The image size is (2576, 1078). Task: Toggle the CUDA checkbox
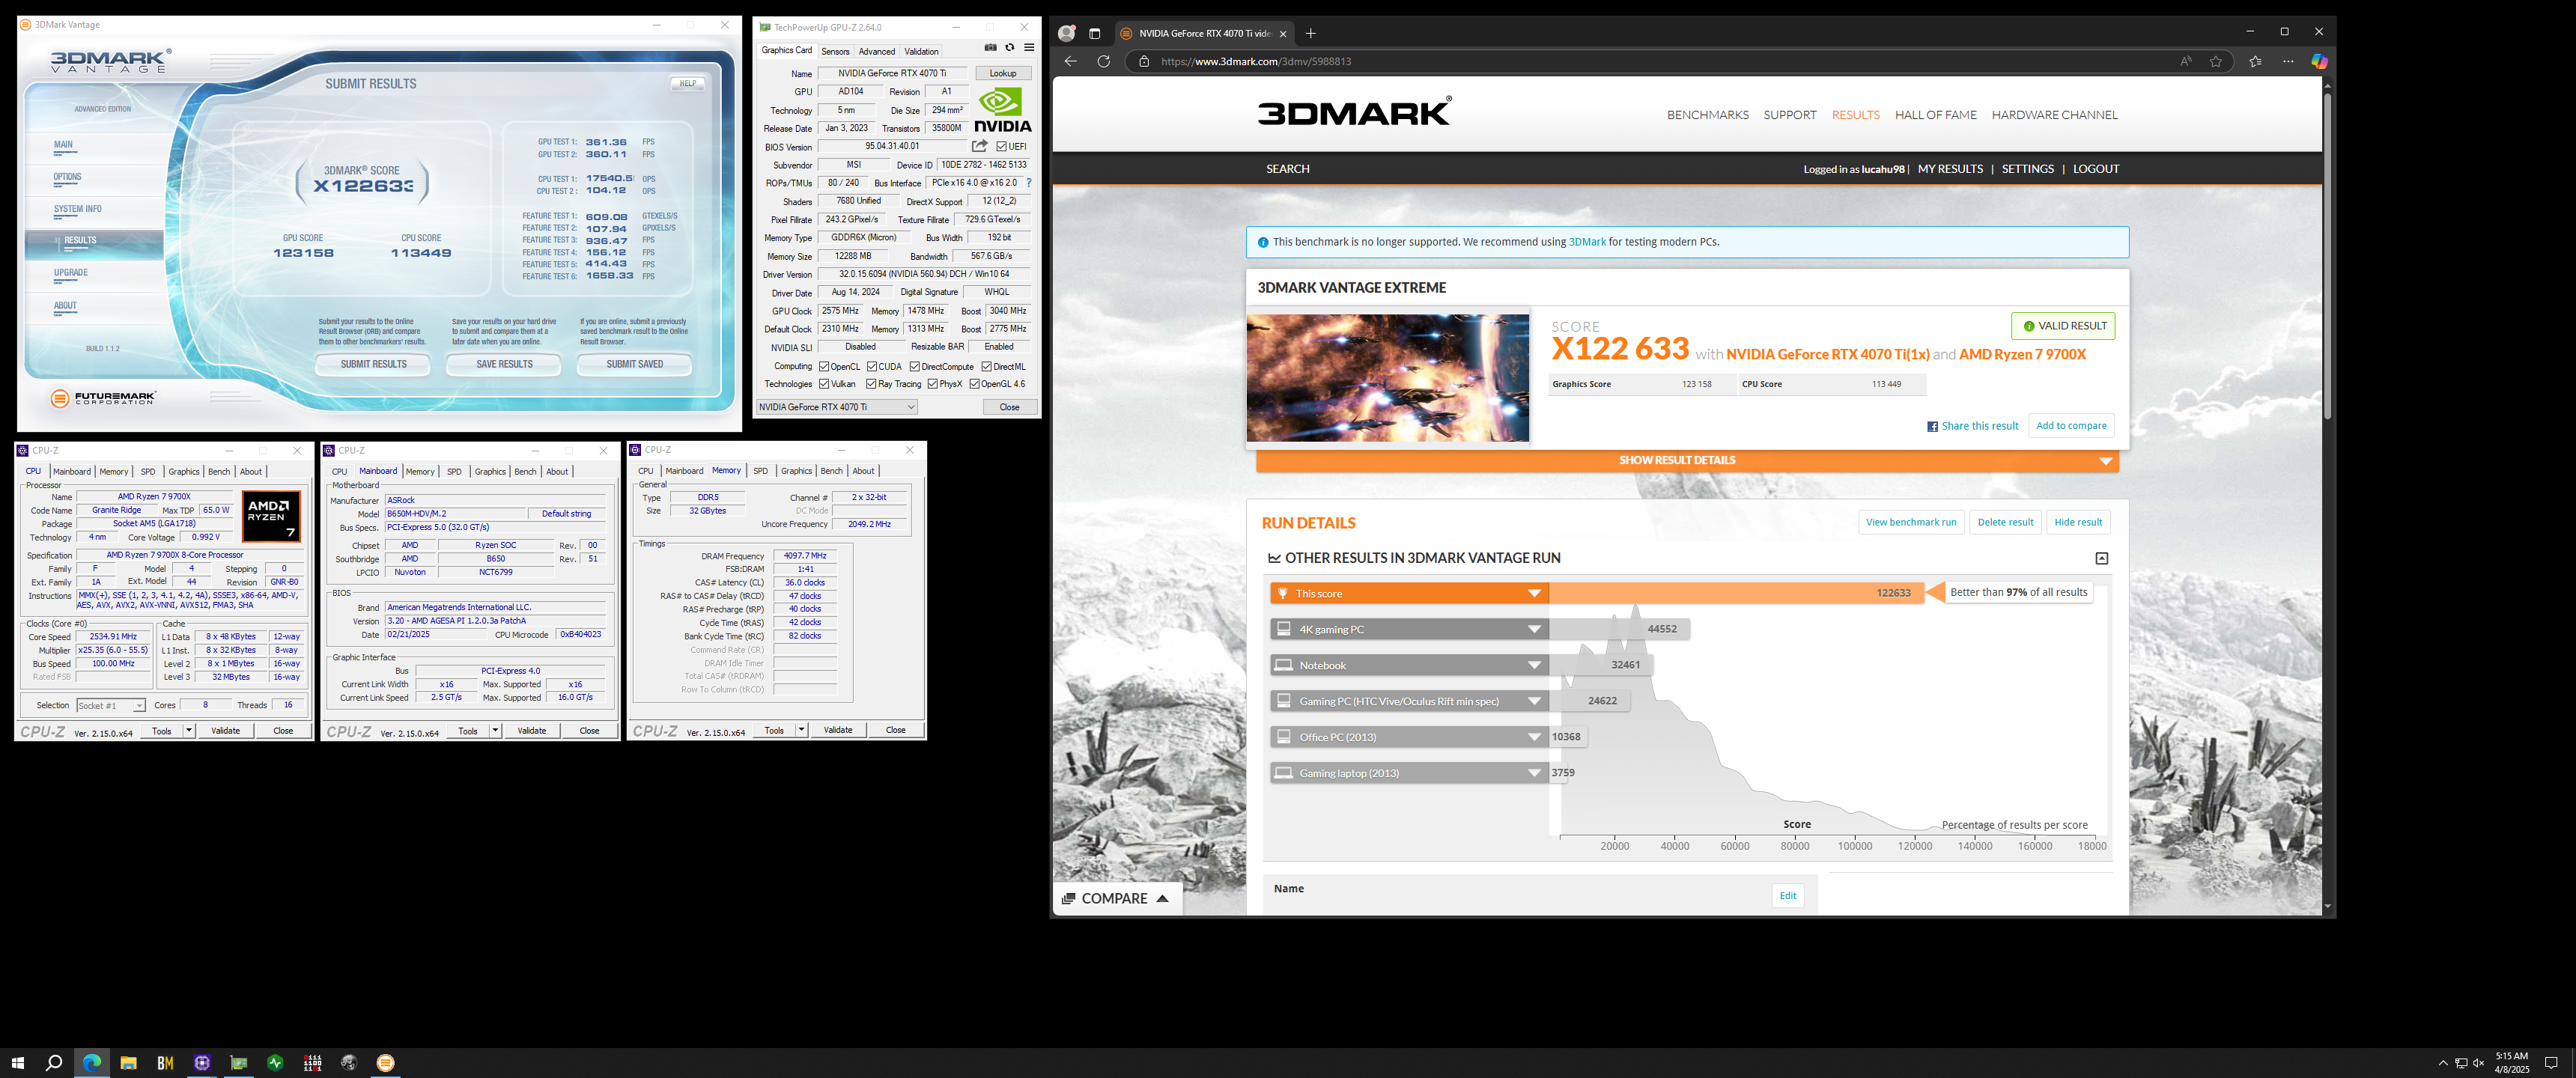(872, 367)
